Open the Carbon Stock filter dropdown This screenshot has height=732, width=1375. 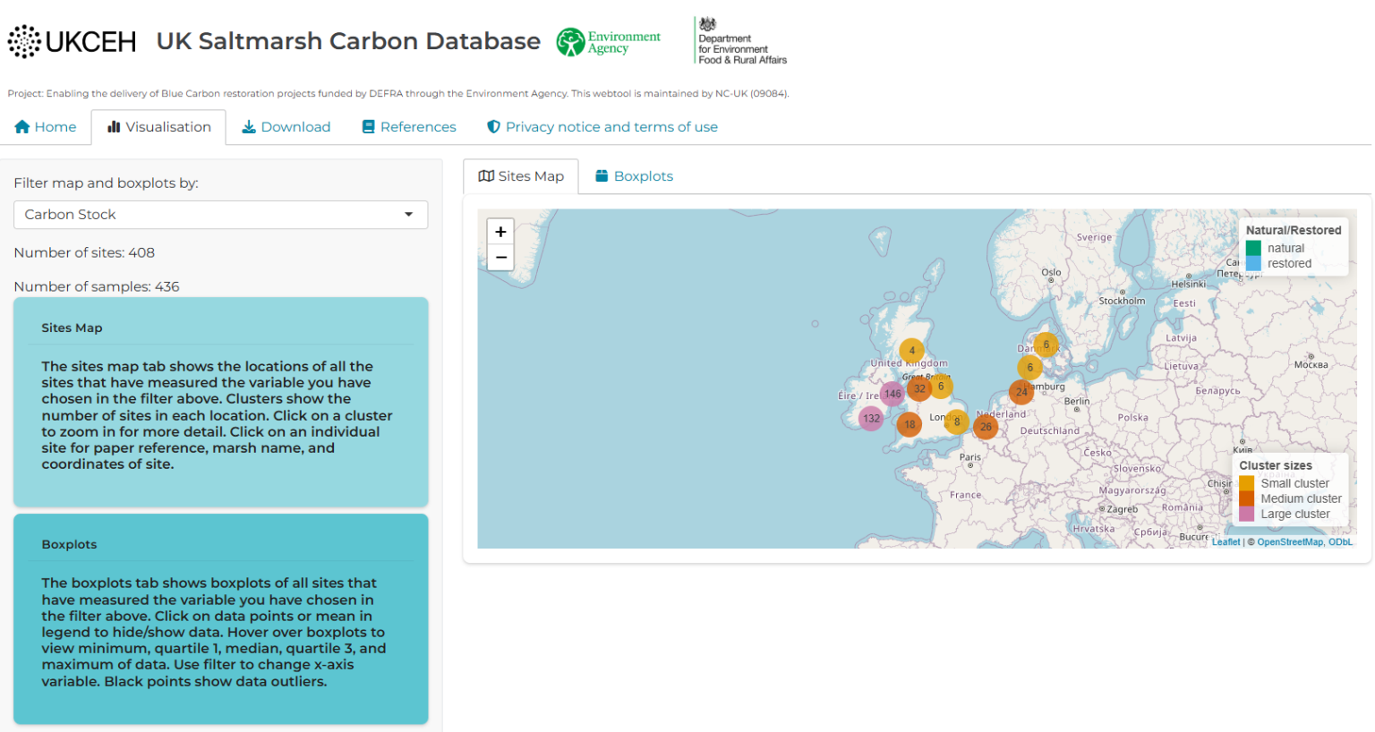220,215
